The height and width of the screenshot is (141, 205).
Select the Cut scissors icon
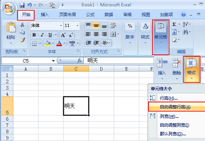22,25
